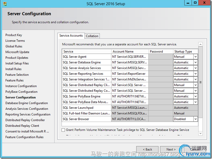Select Reporting Services Configuration step in sidebar

tap(28, 114)
